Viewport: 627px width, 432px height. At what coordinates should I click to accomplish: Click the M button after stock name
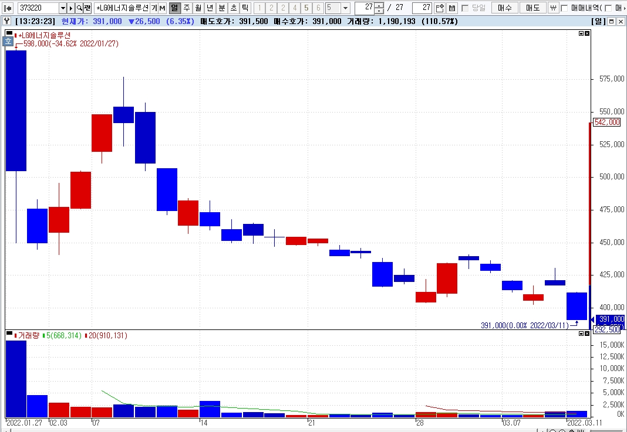click(x=163, y=8)
